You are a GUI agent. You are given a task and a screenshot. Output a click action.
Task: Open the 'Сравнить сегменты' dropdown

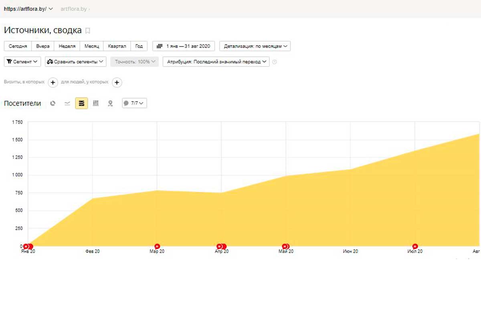click(x=76, y=62)
